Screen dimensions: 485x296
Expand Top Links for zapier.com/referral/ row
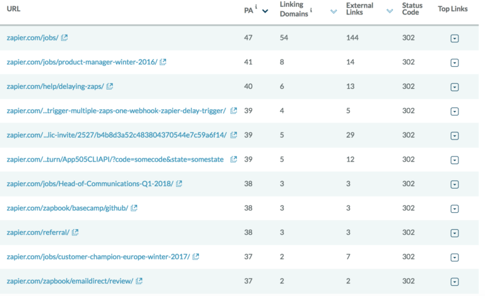click(x=455, y=234)
